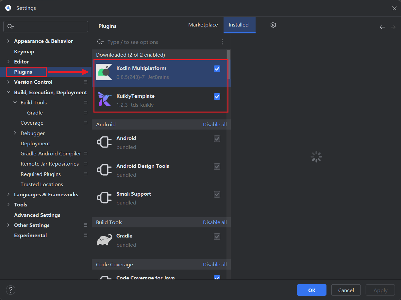Image resolution: width=401 pixels, height=300 pixels.
Task: Click the project-level icon beside Version Control
Action: tap(85, 82)
